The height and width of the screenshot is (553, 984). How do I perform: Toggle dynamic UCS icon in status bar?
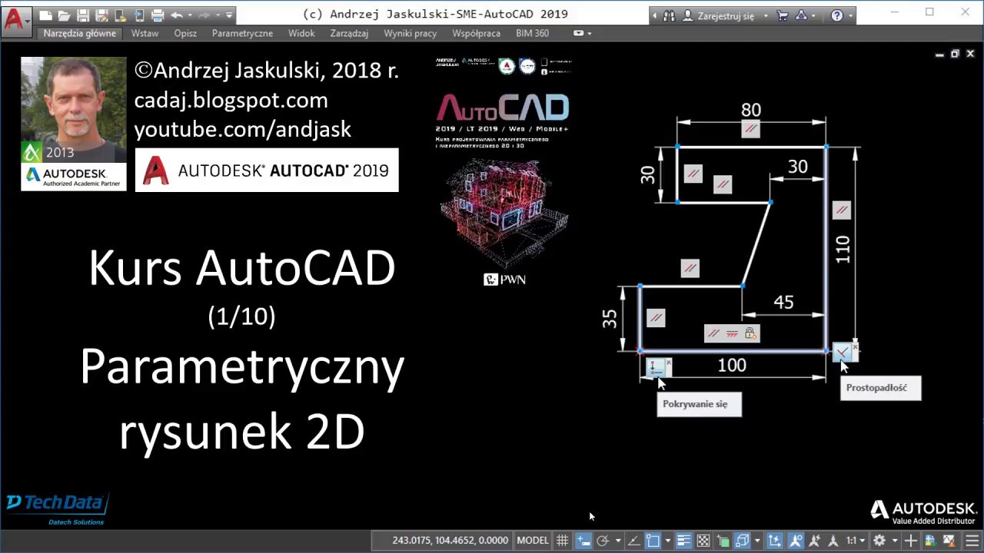(x=775, y=541)
